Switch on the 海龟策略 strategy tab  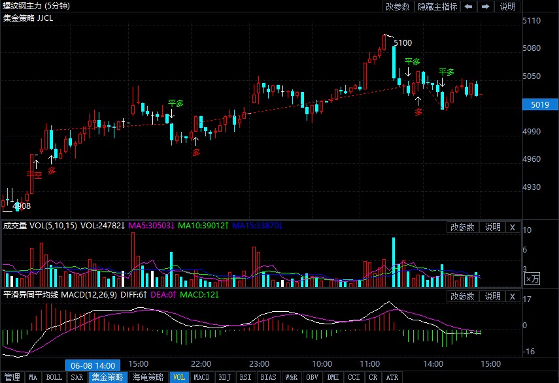(147, 377)
